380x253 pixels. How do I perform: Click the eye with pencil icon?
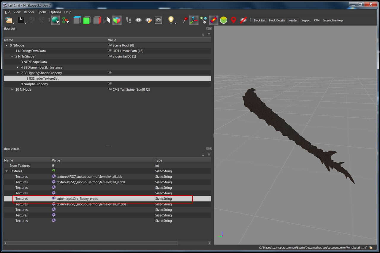coord(148,20)
